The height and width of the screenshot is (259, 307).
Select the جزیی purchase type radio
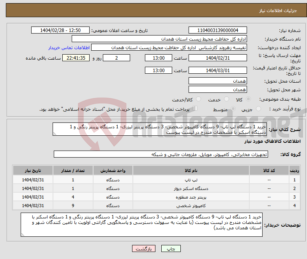click(x=258, y=108)
